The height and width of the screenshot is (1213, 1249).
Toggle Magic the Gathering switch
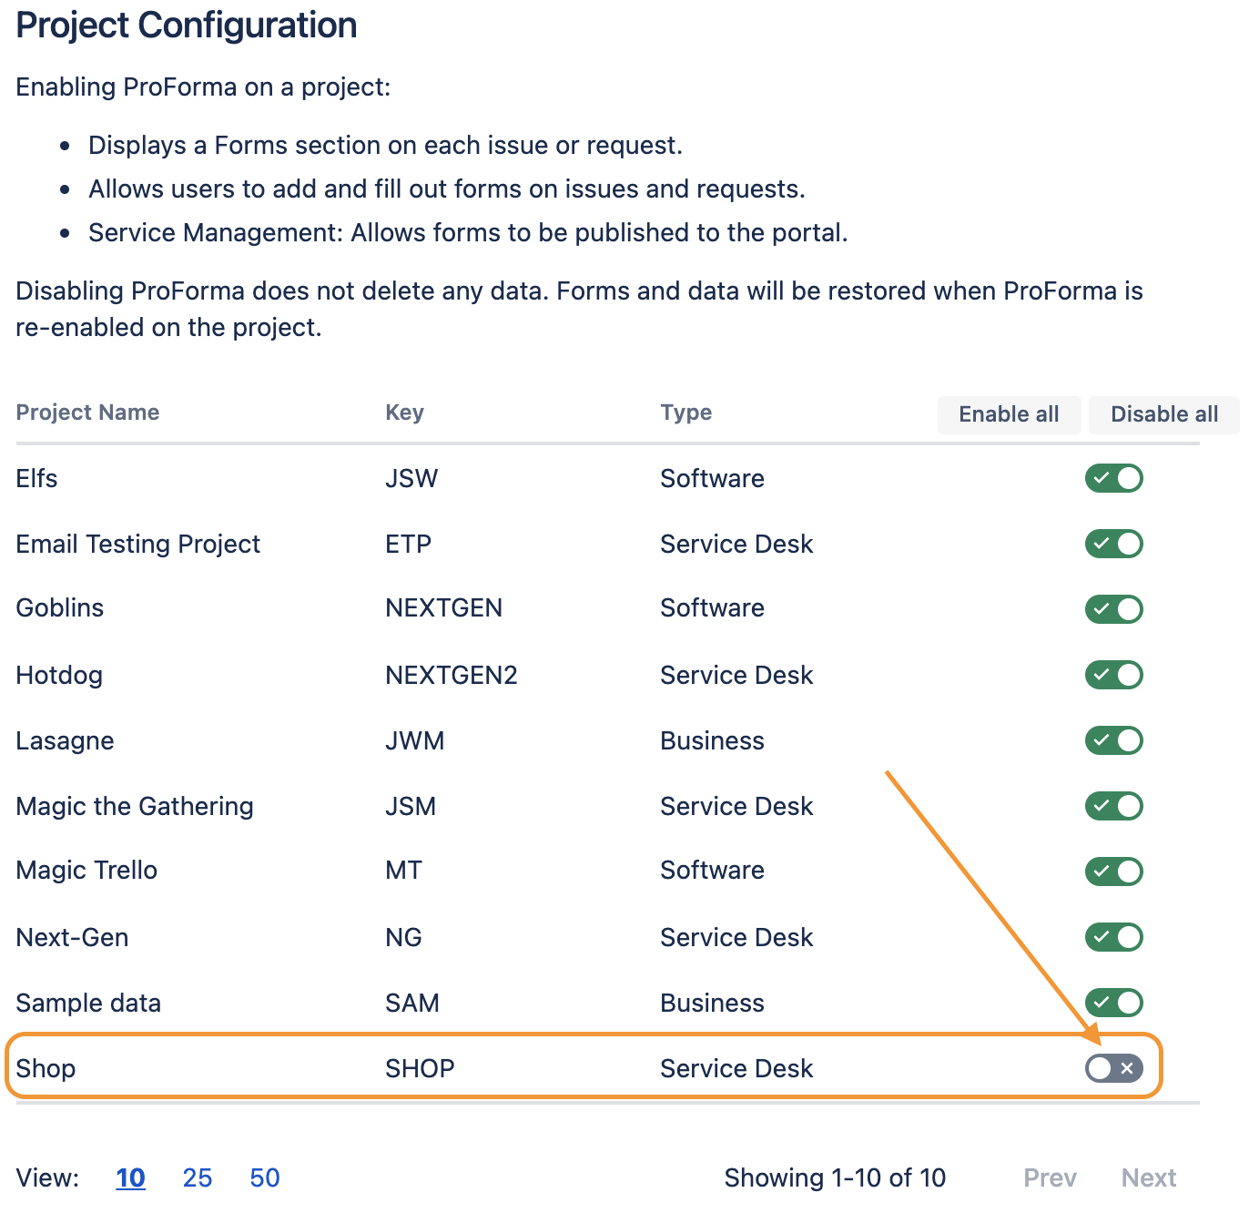click(1113, 806)
